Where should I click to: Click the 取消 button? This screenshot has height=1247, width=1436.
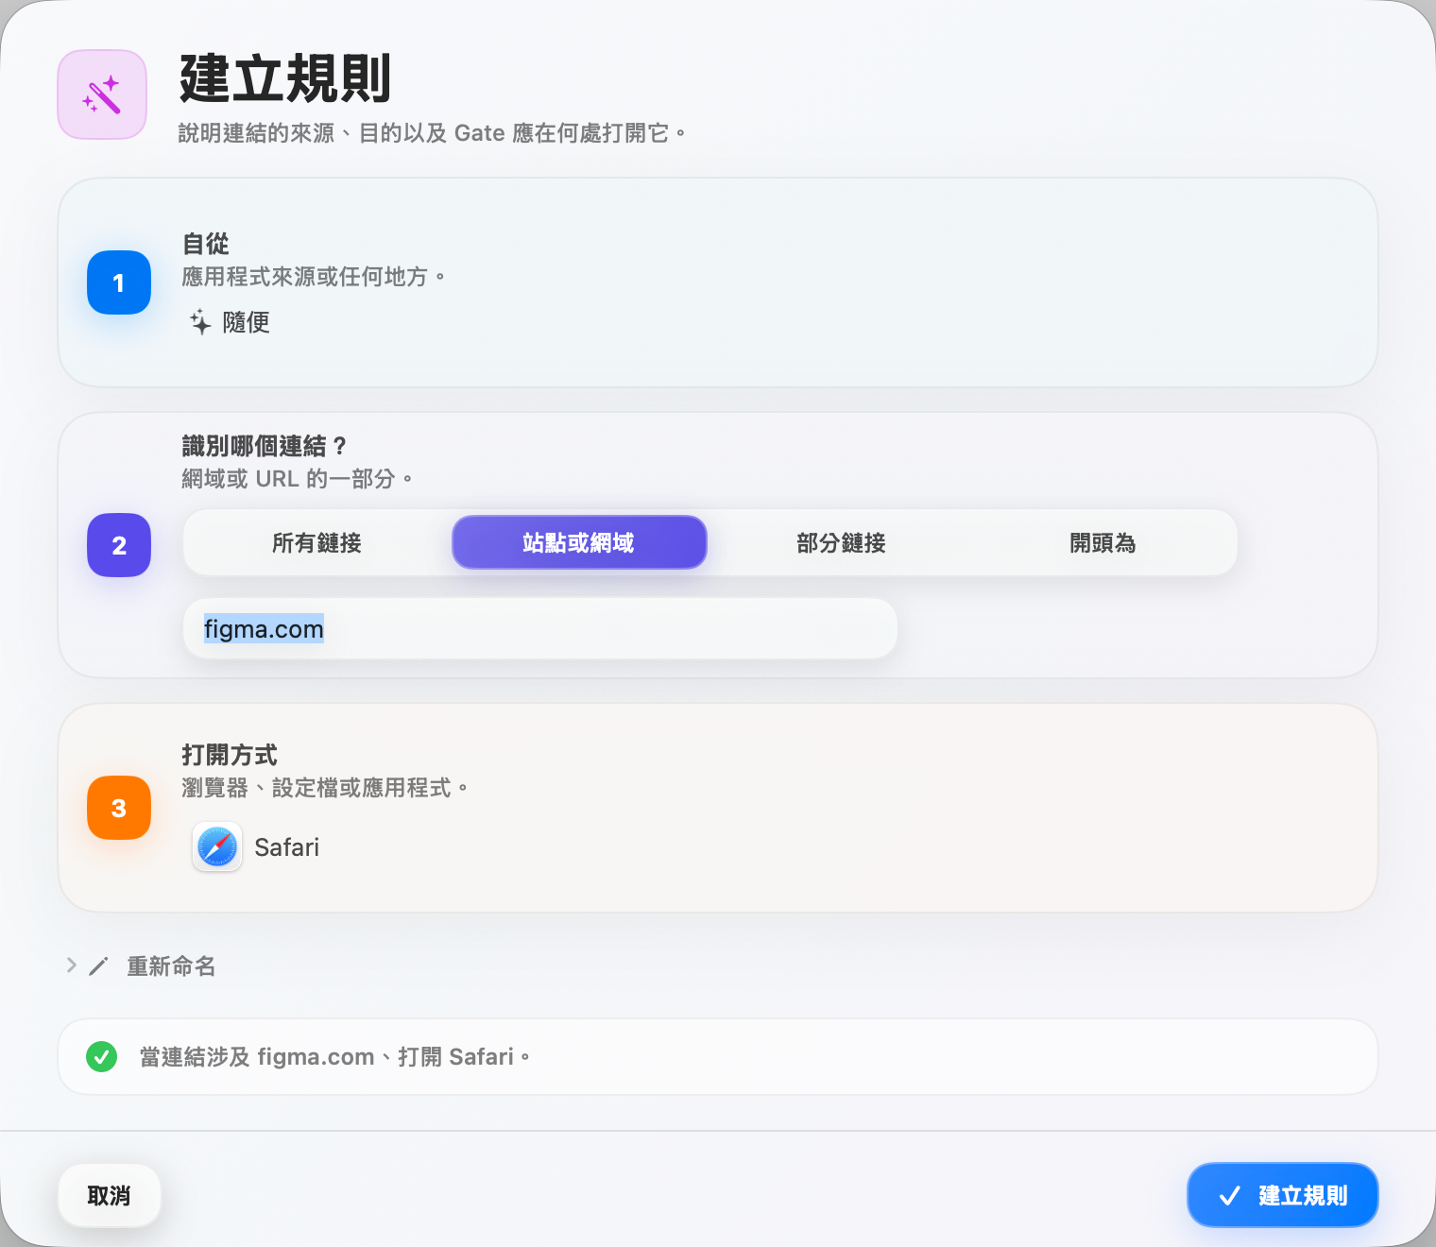(x=110, y=1195)
